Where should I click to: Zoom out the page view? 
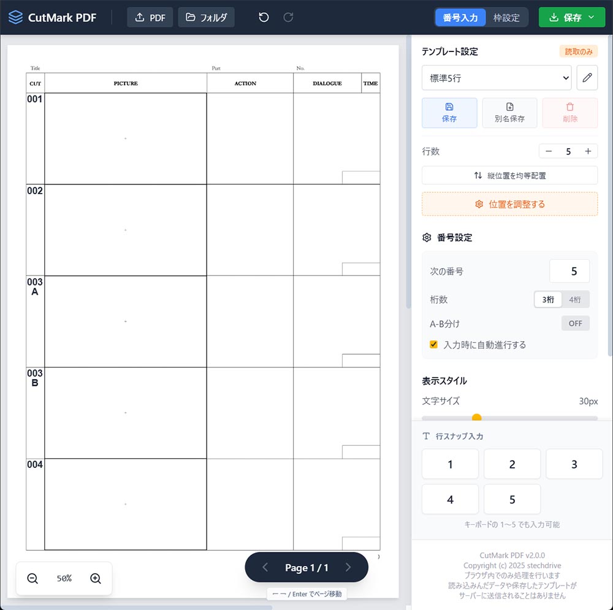(32, 578)
